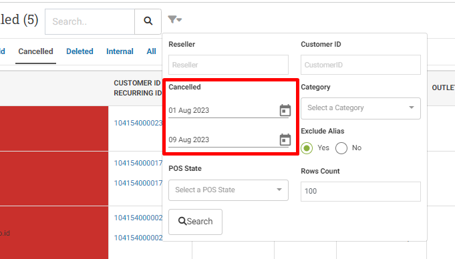Open calendar picker for 01 Aug 2023
The width and height of the screenshot is (455, 259).
tap(285, 110)
